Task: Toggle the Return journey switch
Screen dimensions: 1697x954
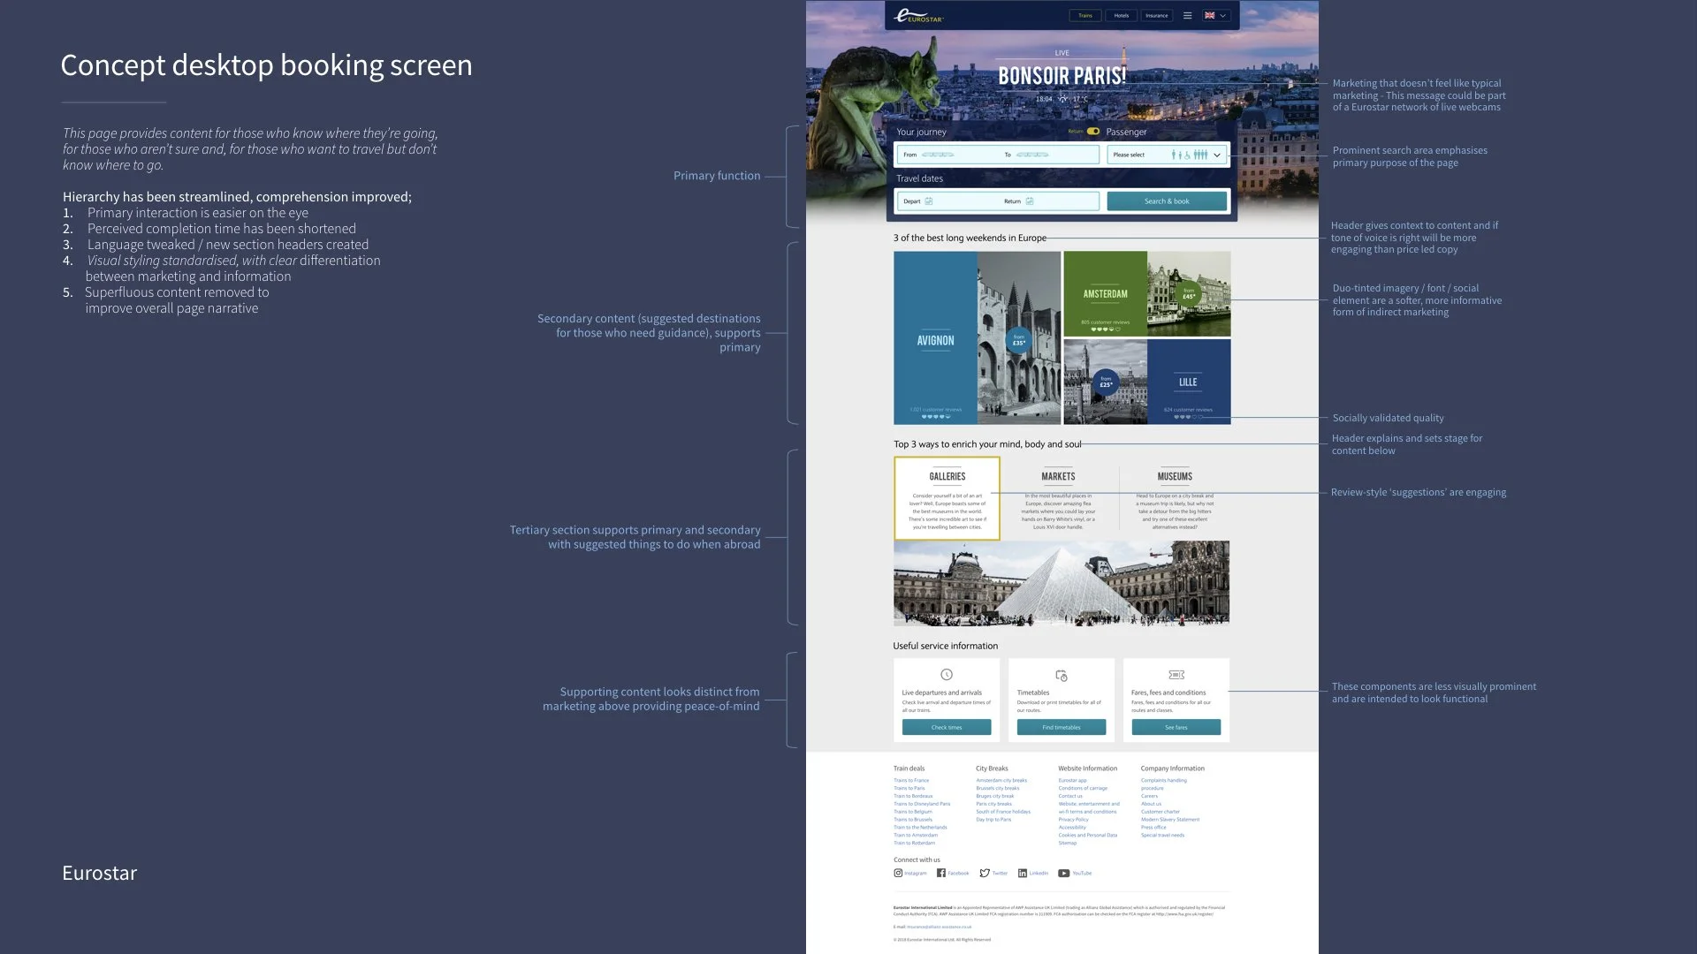Action: [x=1093, y=132]
